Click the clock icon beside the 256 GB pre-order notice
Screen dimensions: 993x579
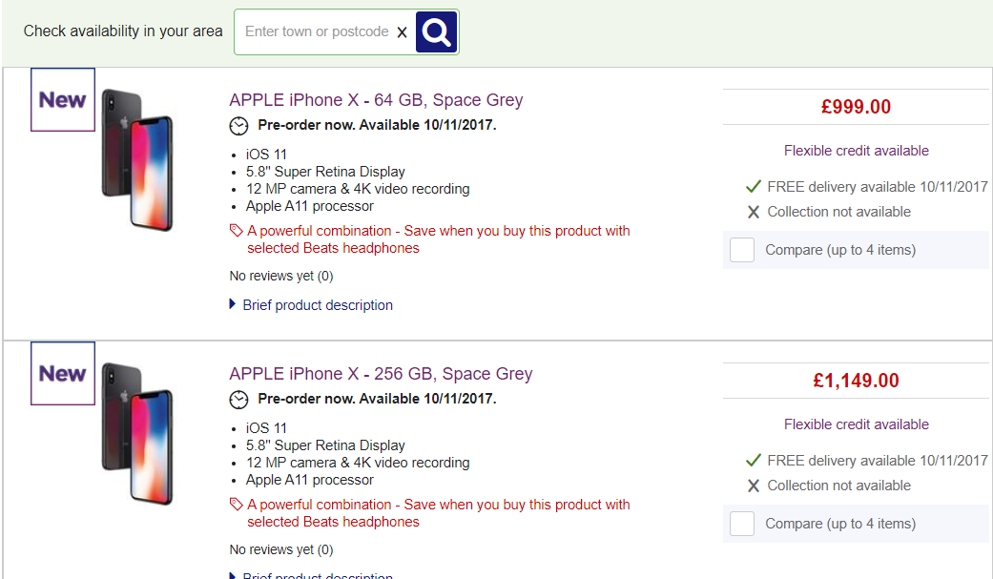coord(238,400)
